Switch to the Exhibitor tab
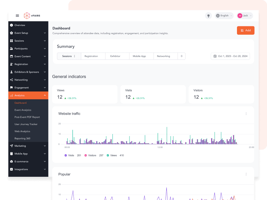The image size is (267, 200). point(117,56)
